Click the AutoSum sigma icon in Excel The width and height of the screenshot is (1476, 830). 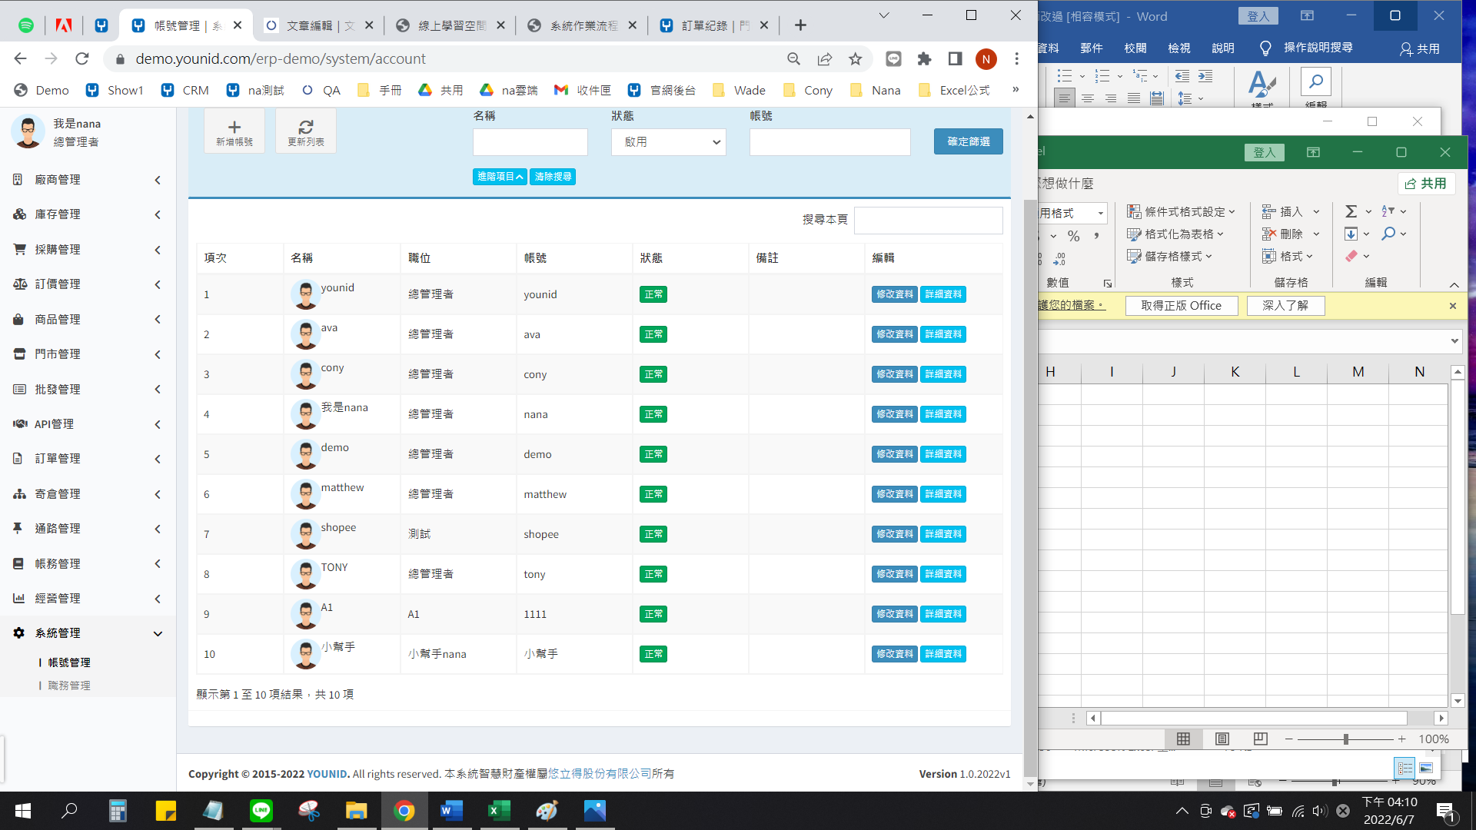pos(1351,211)
